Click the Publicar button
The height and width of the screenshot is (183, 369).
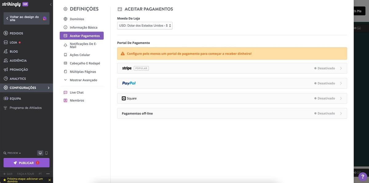click(x=26, y=162)
